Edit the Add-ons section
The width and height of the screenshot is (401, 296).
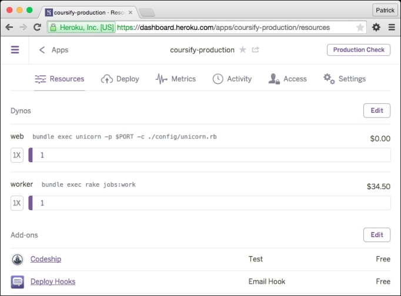pyautogui.click(x=377, y=235)
